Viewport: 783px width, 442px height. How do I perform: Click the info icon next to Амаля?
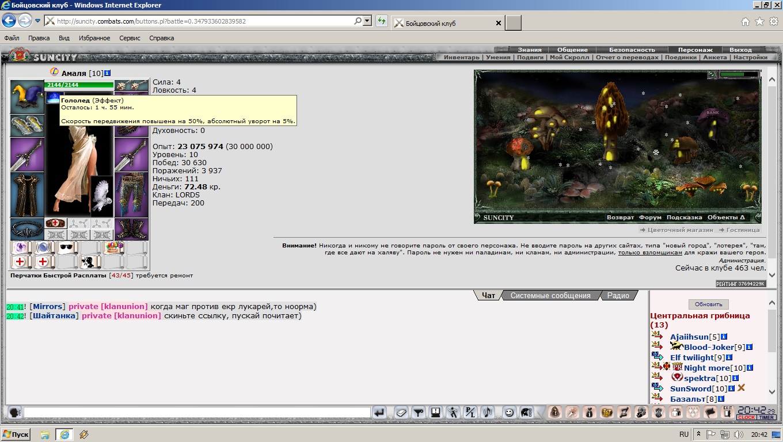coord(108,73)
